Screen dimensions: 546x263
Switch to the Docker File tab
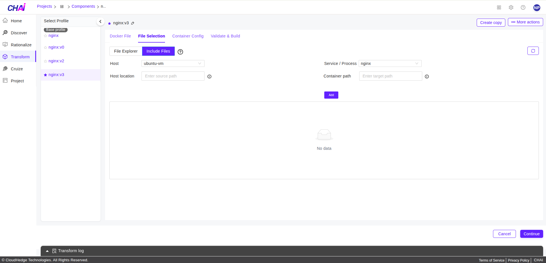click(120, 36)
